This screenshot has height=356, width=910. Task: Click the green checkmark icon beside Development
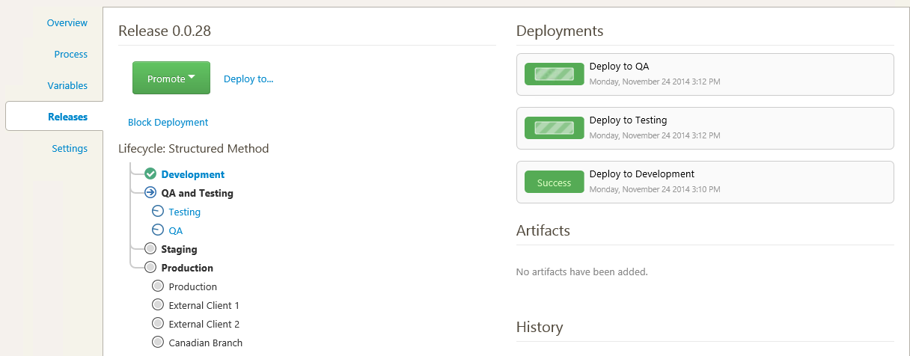pyautogui.click(x=150, y=174)
